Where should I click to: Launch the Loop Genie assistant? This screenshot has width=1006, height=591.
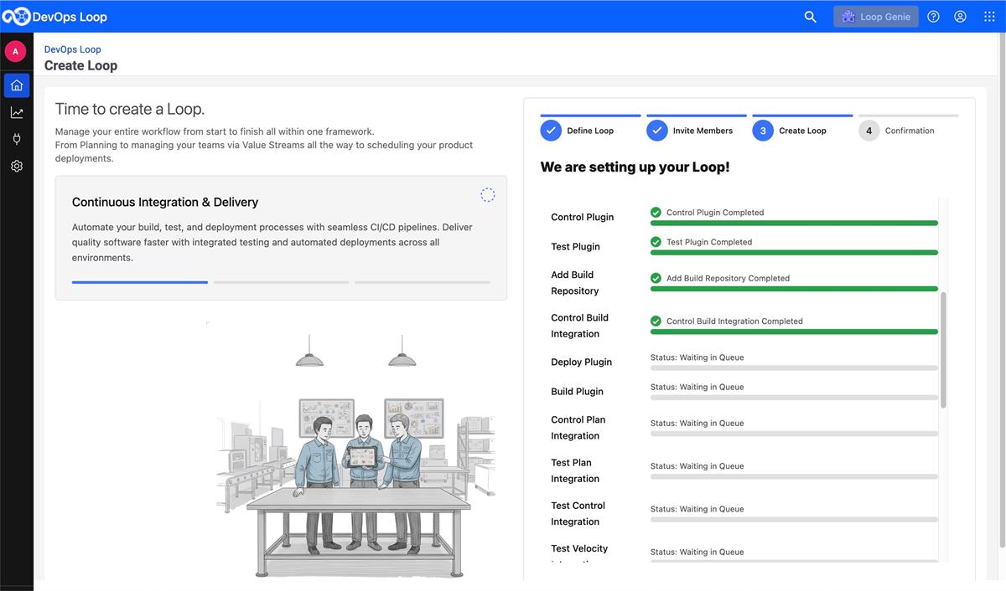875,17
